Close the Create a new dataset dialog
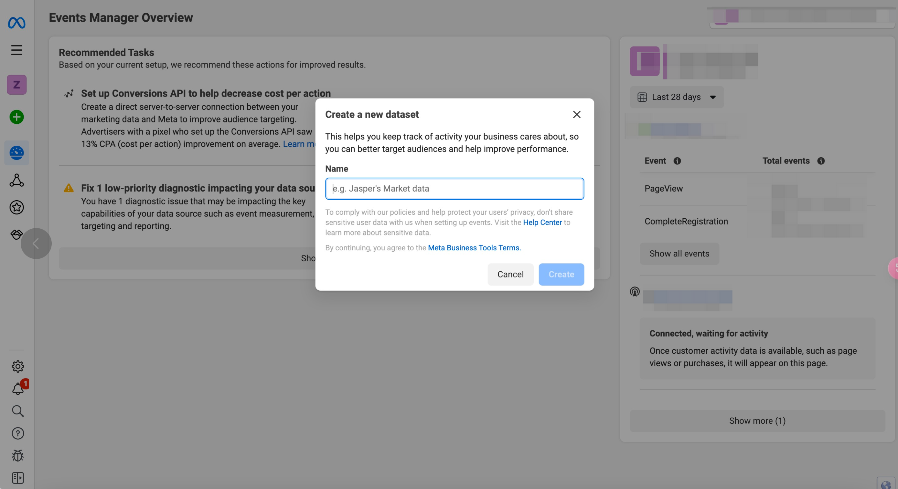The height and width of the screenshot is (489, 898). click(x=577, y=115)
